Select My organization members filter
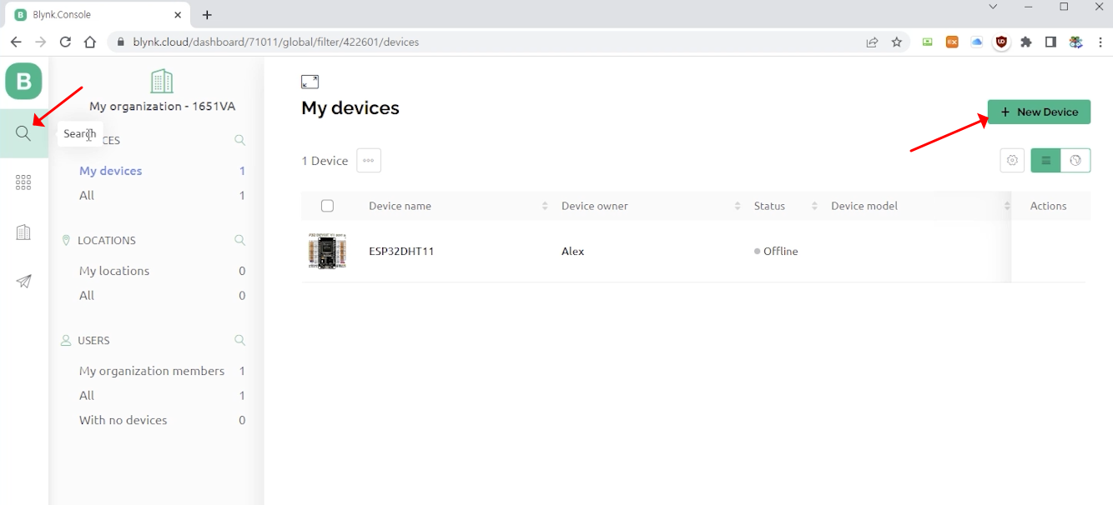This screenshot has width=1113, height=505. (x=152, y=371)
